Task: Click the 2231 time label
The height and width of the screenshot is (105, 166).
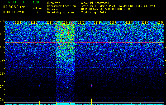Action: click(18, 23)
